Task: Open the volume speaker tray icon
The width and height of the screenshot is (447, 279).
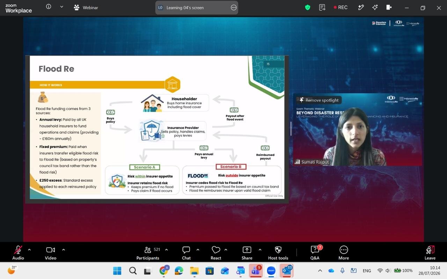Action: tap(388, 271)
